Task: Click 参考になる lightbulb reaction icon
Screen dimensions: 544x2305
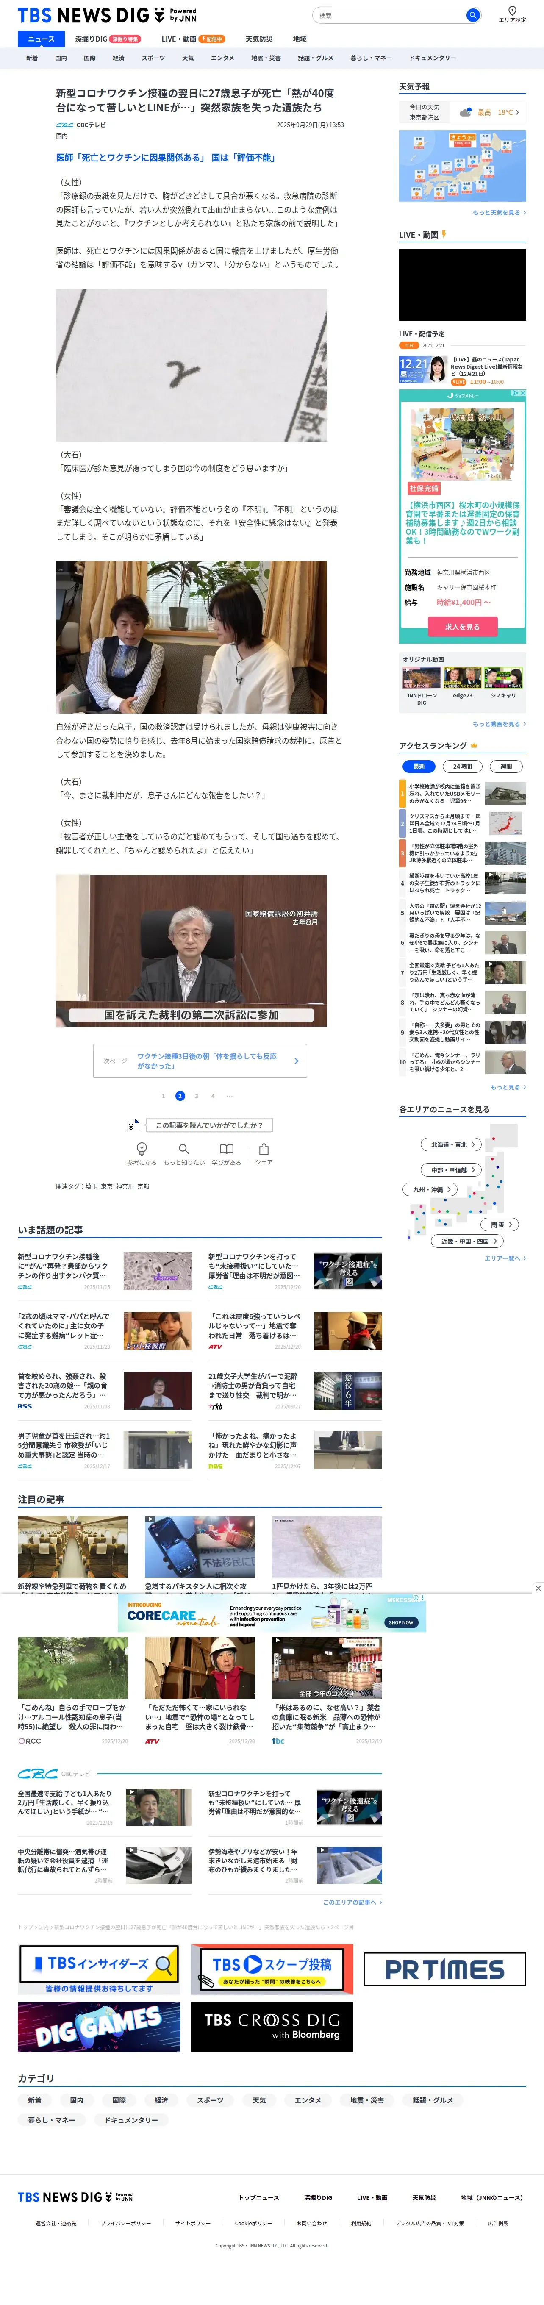Action: click(x=142, y=1149)
